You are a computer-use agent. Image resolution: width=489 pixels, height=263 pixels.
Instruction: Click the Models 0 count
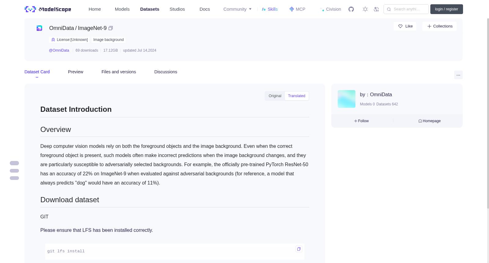367,104
